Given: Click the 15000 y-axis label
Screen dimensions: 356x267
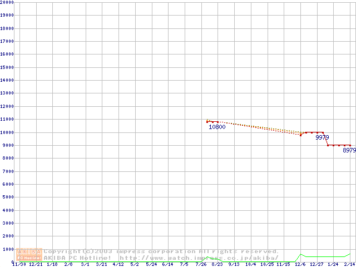Looking at the screenshot, I should (x=7, y=67).
